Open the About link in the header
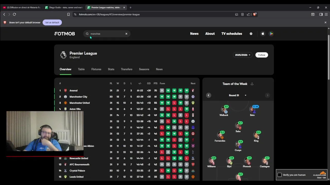This screenshot has width=330, height=185. pyautogui.click(x=210, y=34)
